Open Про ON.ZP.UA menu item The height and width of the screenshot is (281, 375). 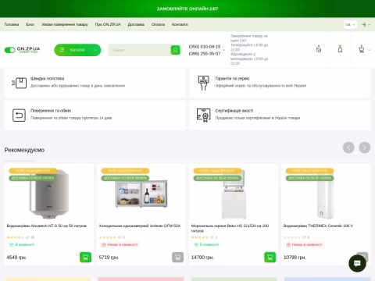tap(108, 24)
